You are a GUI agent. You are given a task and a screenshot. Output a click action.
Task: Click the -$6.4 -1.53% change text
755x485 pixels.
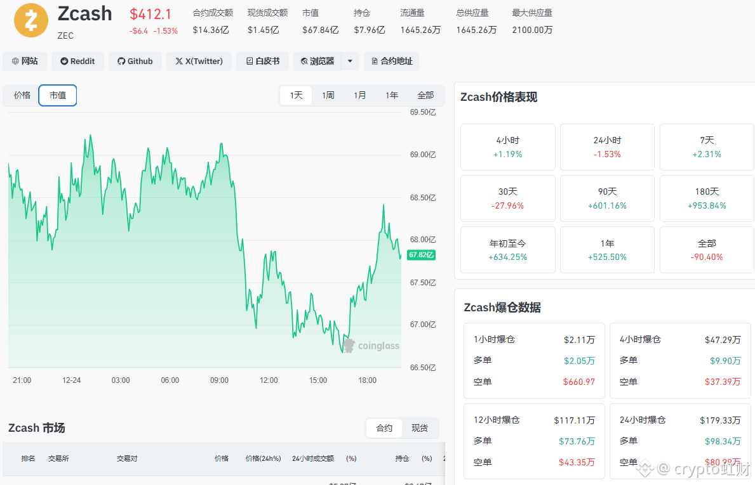153,31
